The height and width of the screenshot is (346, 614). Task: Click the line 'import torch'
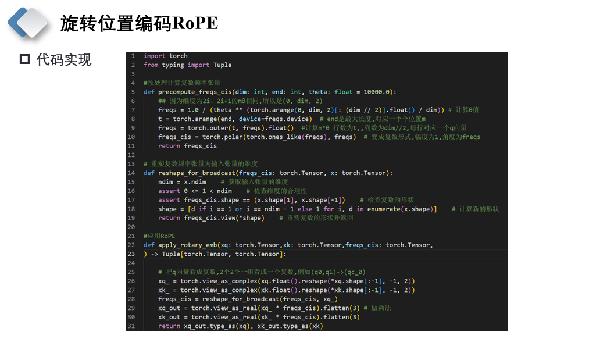click(165, 56)
